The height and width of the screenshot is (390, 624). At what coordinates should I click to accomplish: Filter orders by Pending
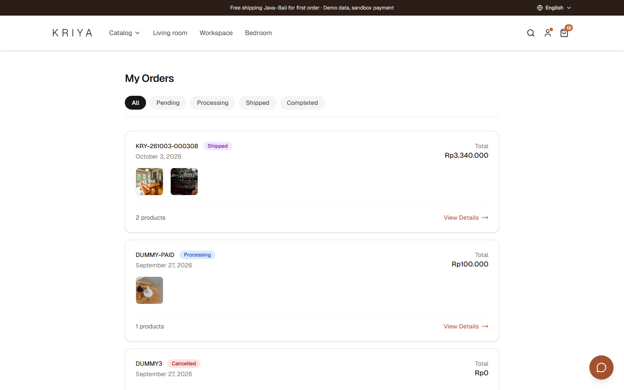tap(168, 103)
